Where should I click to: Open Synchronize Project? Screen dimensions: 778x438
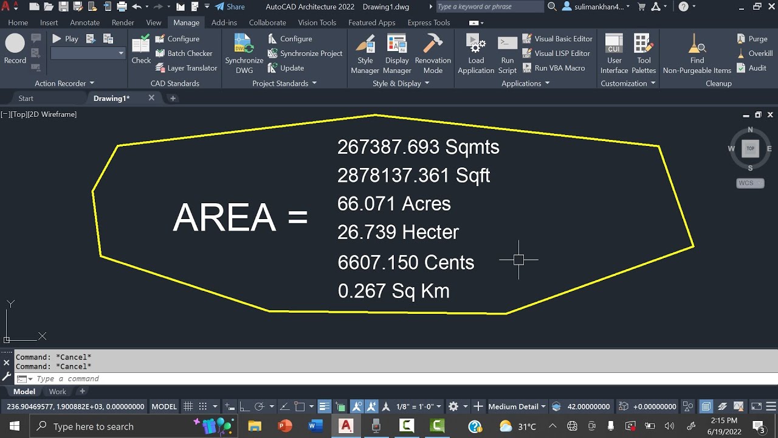click(305, 54)
